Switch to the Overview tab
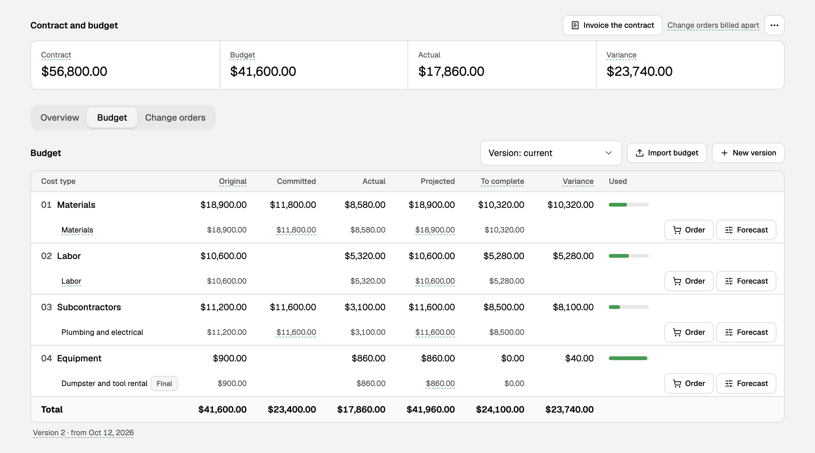This screenshot has height=453, width=815. (x=60, y=118)
